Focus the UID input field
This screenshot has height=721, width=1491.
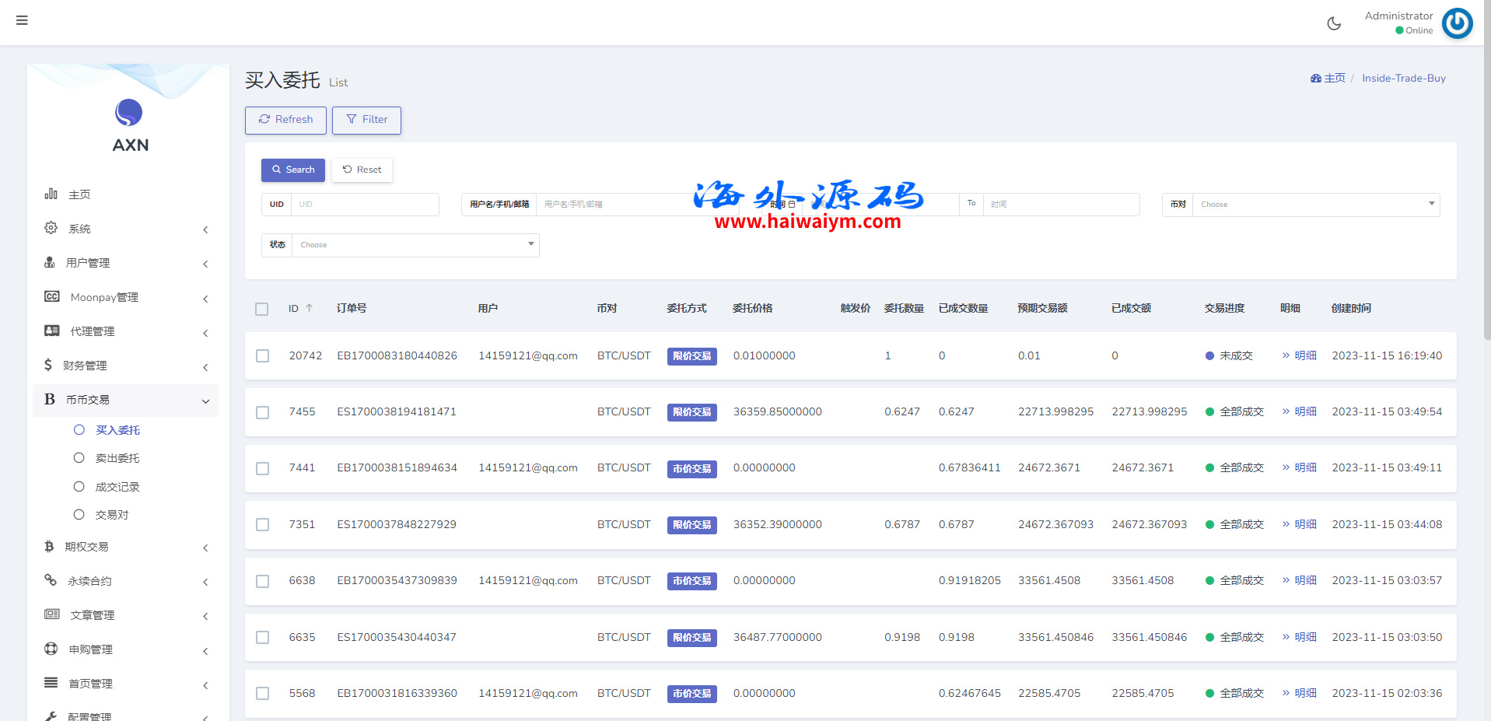point(364,205)
